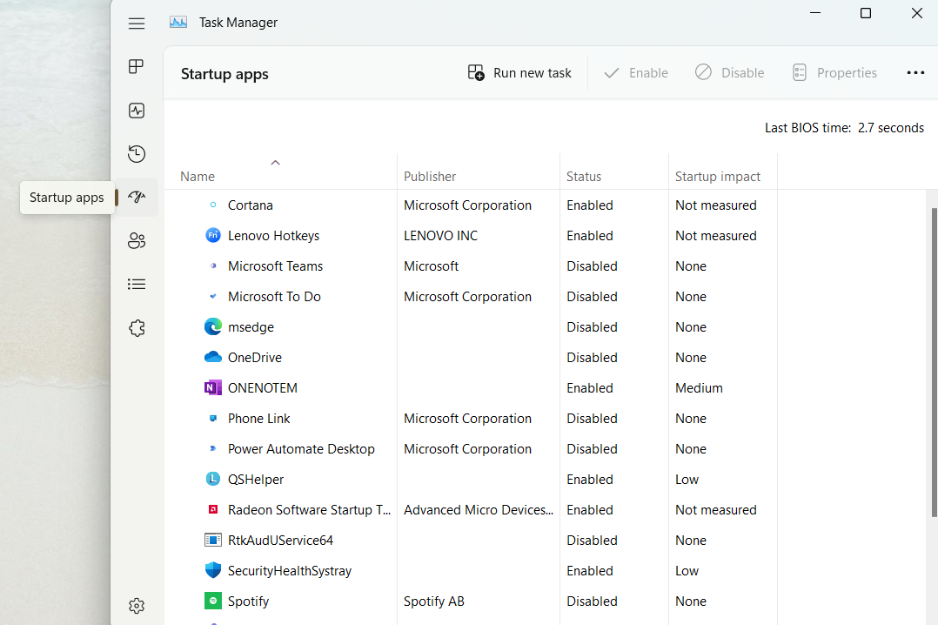Sort by Startup impact column
The height and width of the screenshot is (625, 938).
click(x=718, y=177)
